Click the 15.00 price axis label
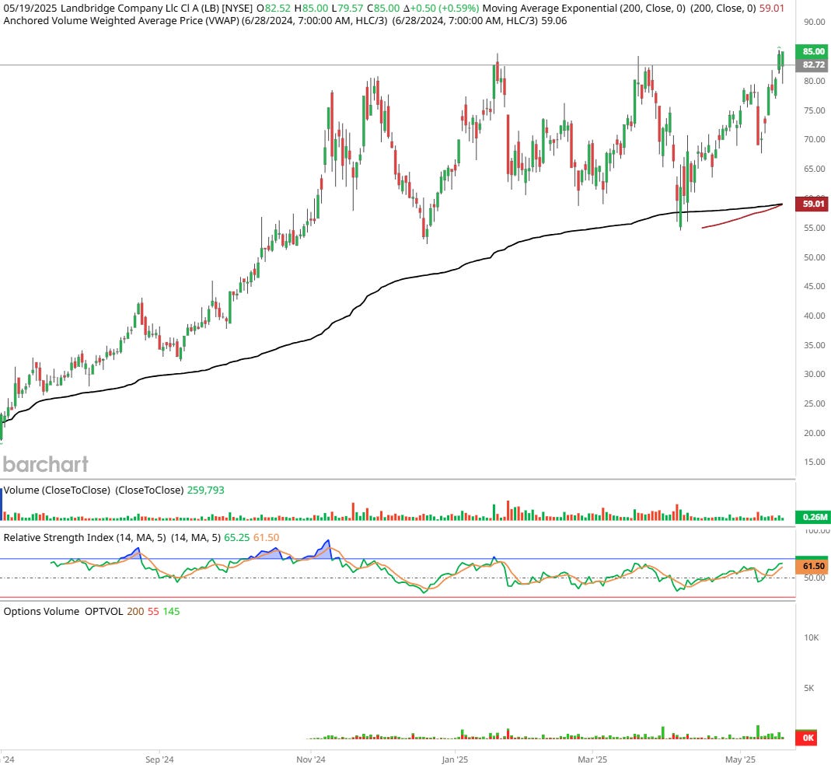The width and height of the screenshot is (831, 768). click(x=815, y=462)
